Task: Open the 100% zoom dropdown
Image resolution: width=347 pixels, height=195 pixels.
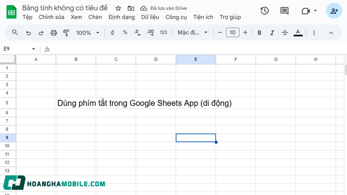Action: (88, 33)
